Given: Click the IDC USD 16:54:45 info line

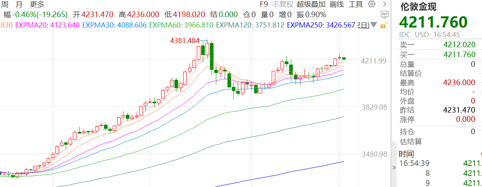Looking at the screenshot, I should pos(430,35).
